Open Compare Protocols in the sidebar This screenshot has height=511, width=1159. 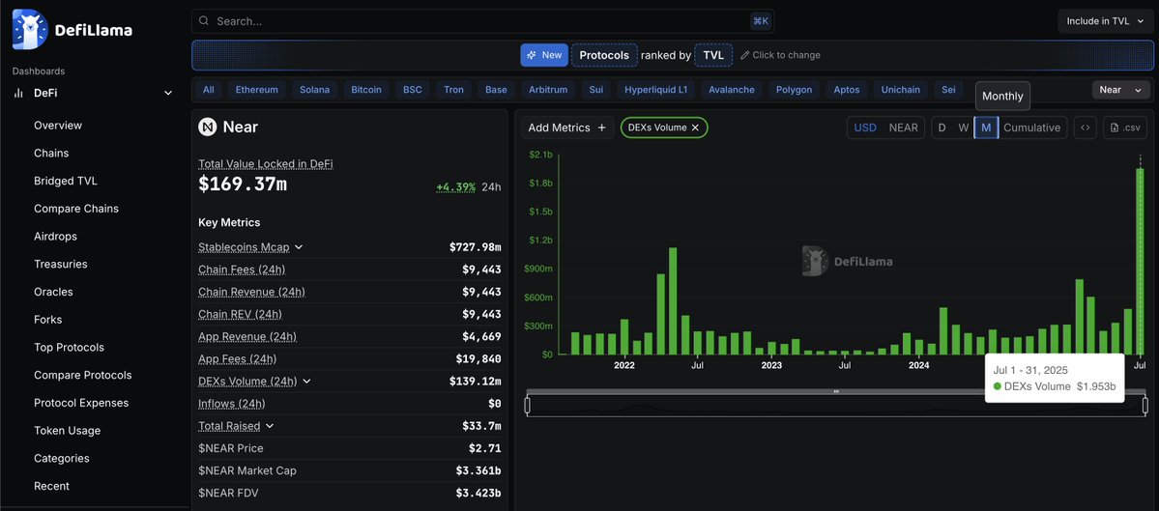(x=83, y=375)
